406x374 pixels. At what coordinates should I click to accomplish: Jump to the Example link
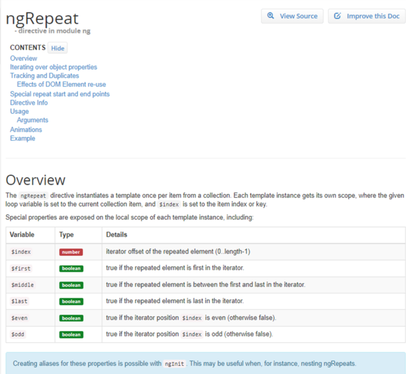click(x=23, y=138)
